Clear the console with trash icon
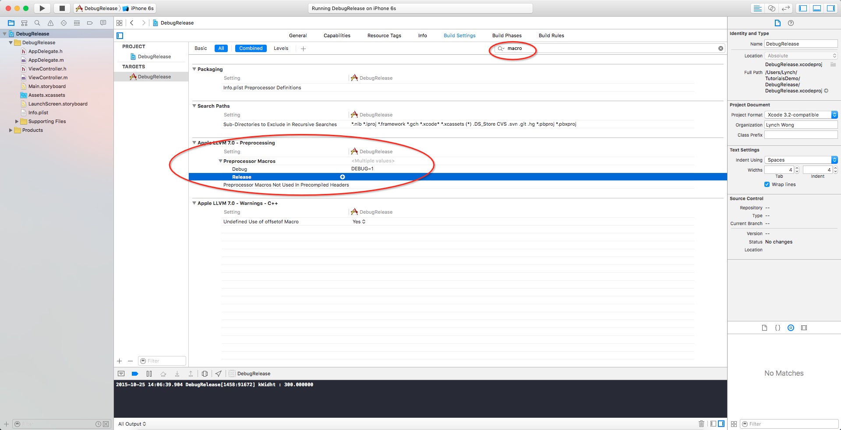Image resolution: width=841 pixels, height=430 pixels. point(701,423)
